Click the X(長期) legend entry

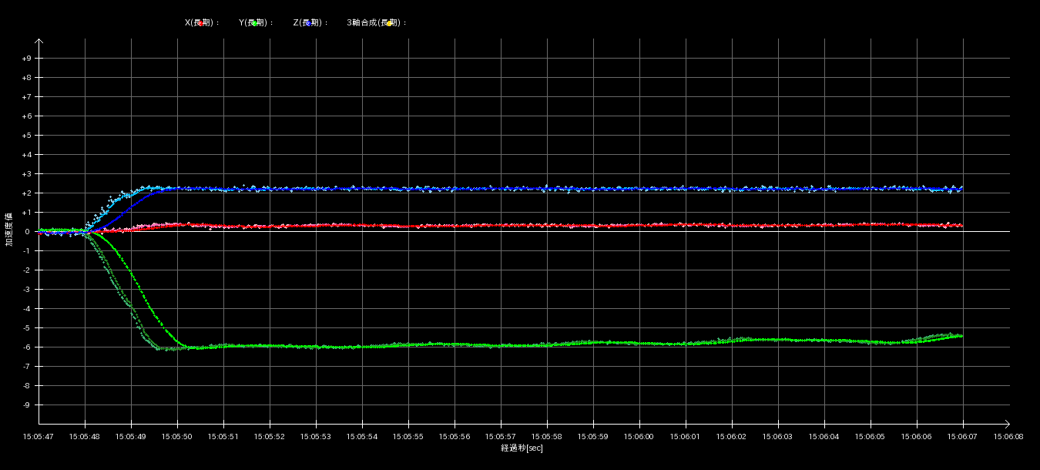pos(201,23)
